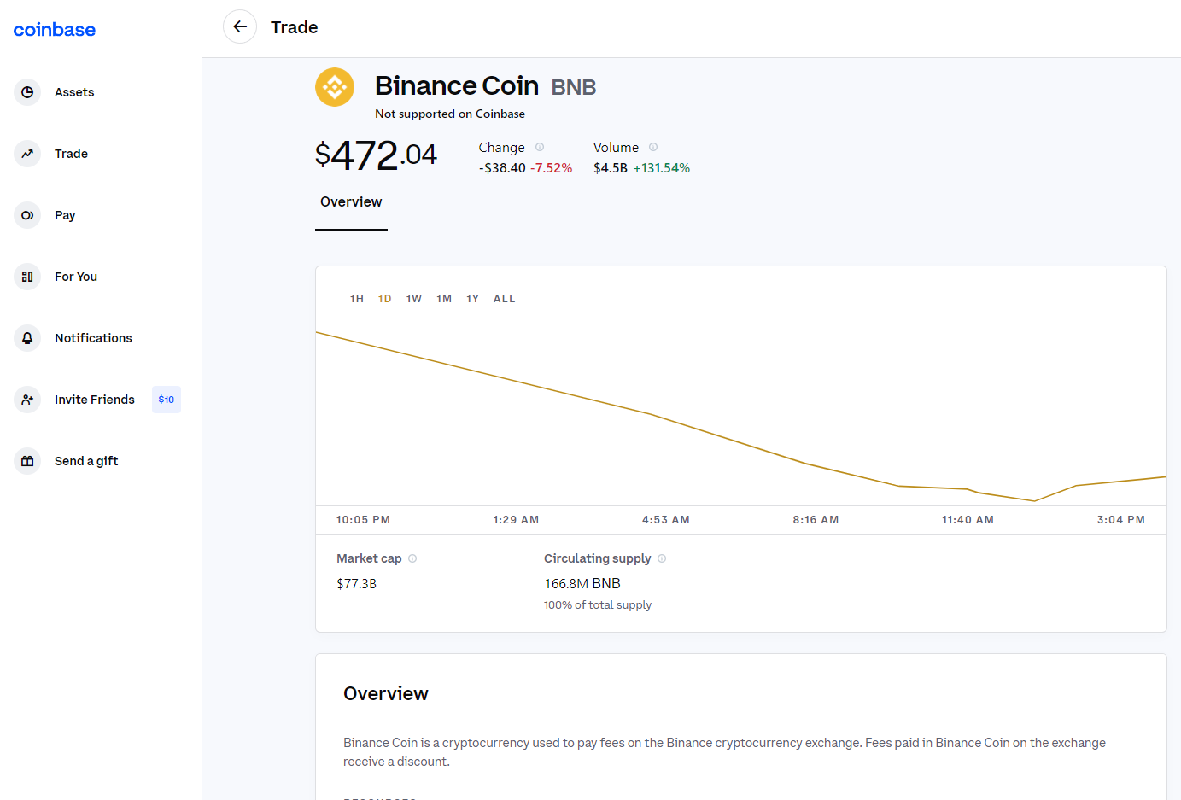Click the 3:04 PM axis label
This screenshot has width=1181, height=800.
[1121, 520]
